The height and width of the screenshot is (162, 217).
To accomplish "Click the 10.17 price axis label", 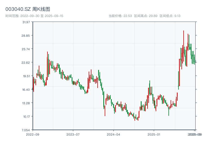I will pyautogui.click(x=27, y=116).
